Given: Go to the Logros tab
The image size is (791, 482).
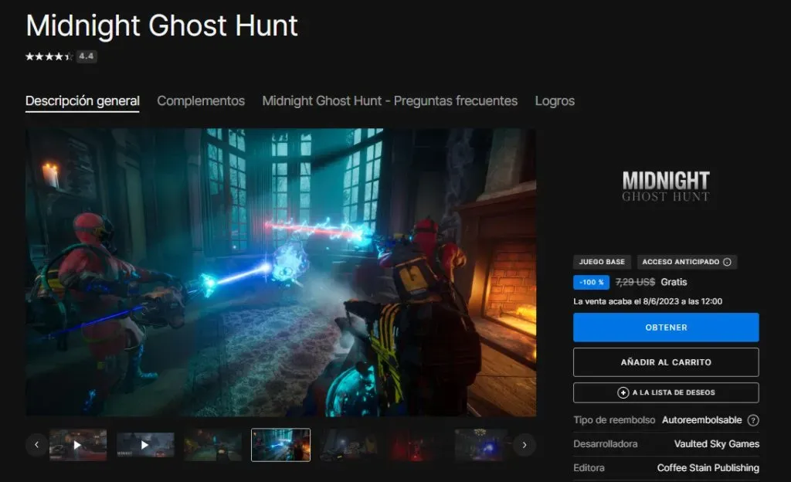Looking at the screenshot, I should click(x=555, y=101).
